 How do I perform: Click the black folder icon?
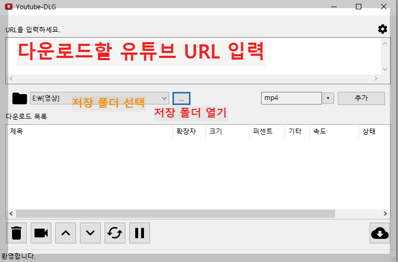[x=20, y=98]
